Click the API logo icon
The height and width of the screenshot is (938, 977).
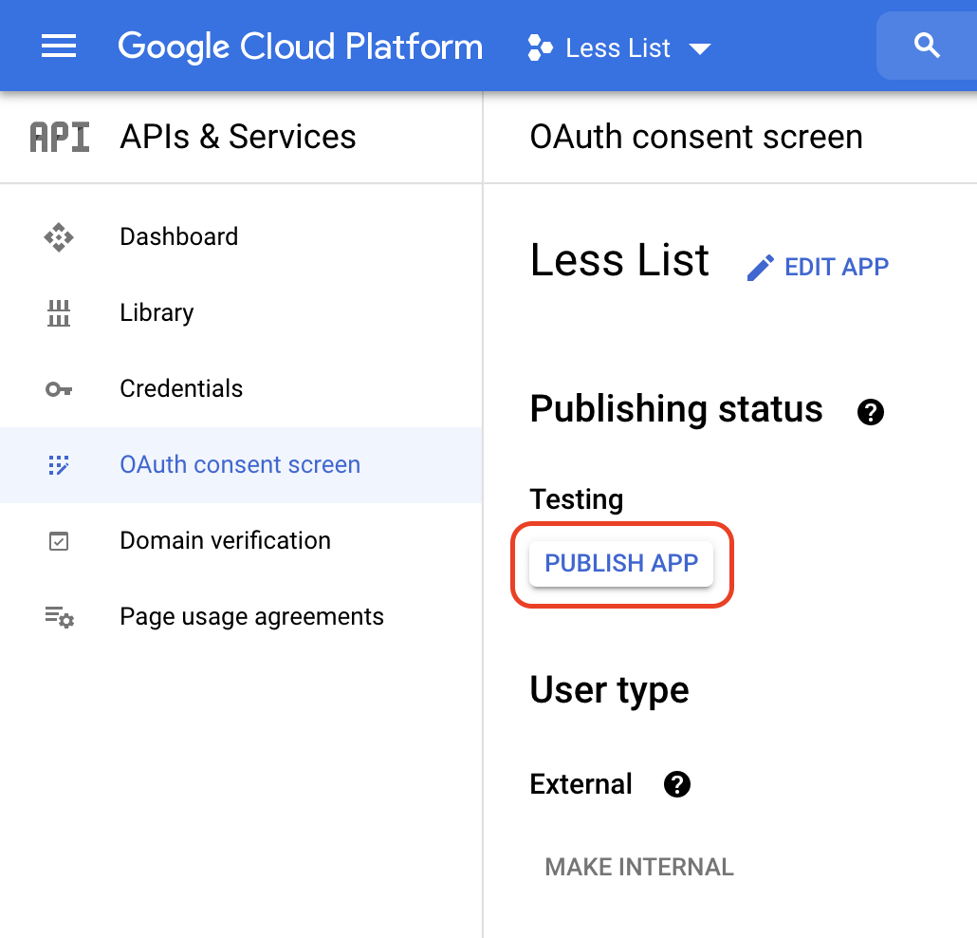pyautogui.click(x=59, y=138)
